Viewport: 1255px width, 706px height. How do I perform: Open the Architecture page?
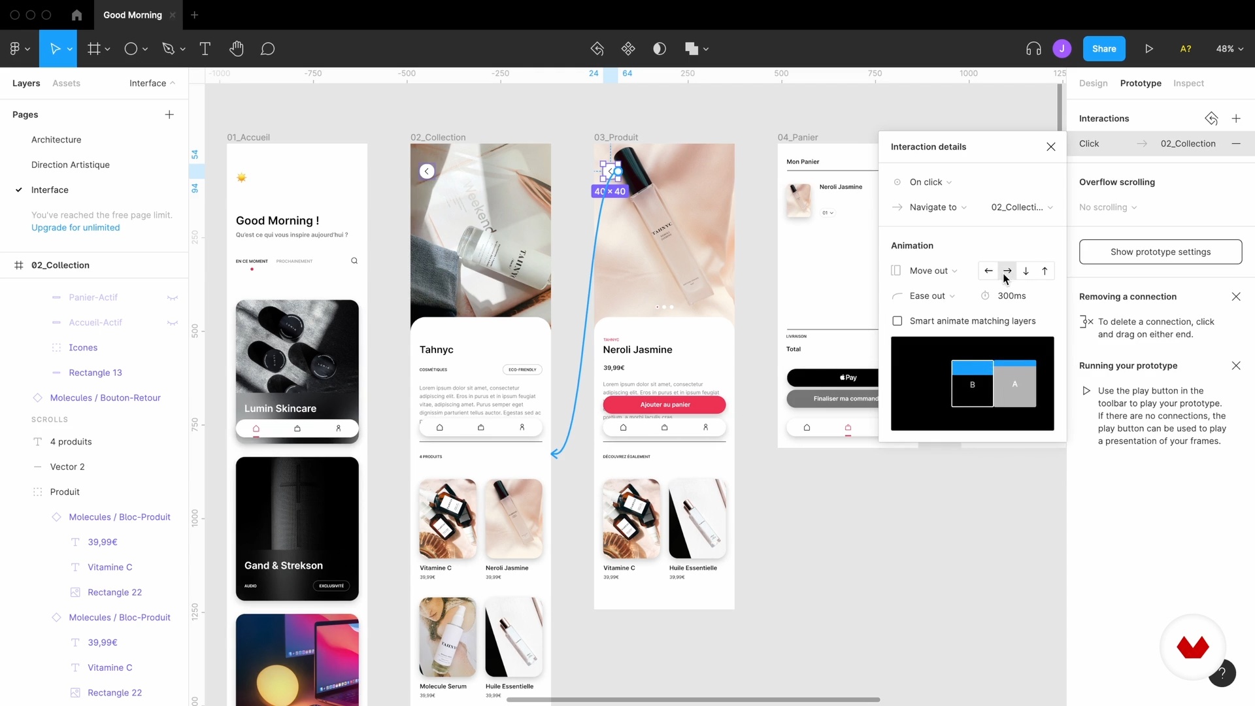(56, 140)
